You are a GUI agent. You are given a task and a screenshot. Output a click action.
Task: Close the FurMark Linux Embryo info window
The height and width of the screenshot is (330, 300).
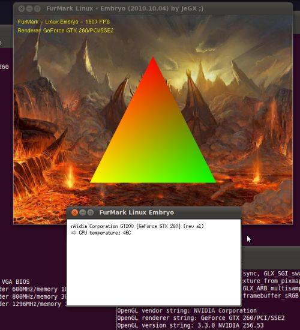[x=74, y=212]
